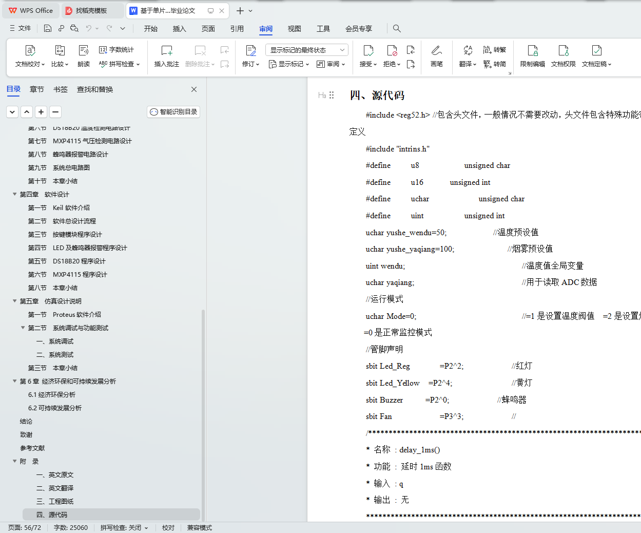Viewport: 641px width, 533px height.
Task: Click the save document icon
Action: pyautogui.click(x=48, y=28)
